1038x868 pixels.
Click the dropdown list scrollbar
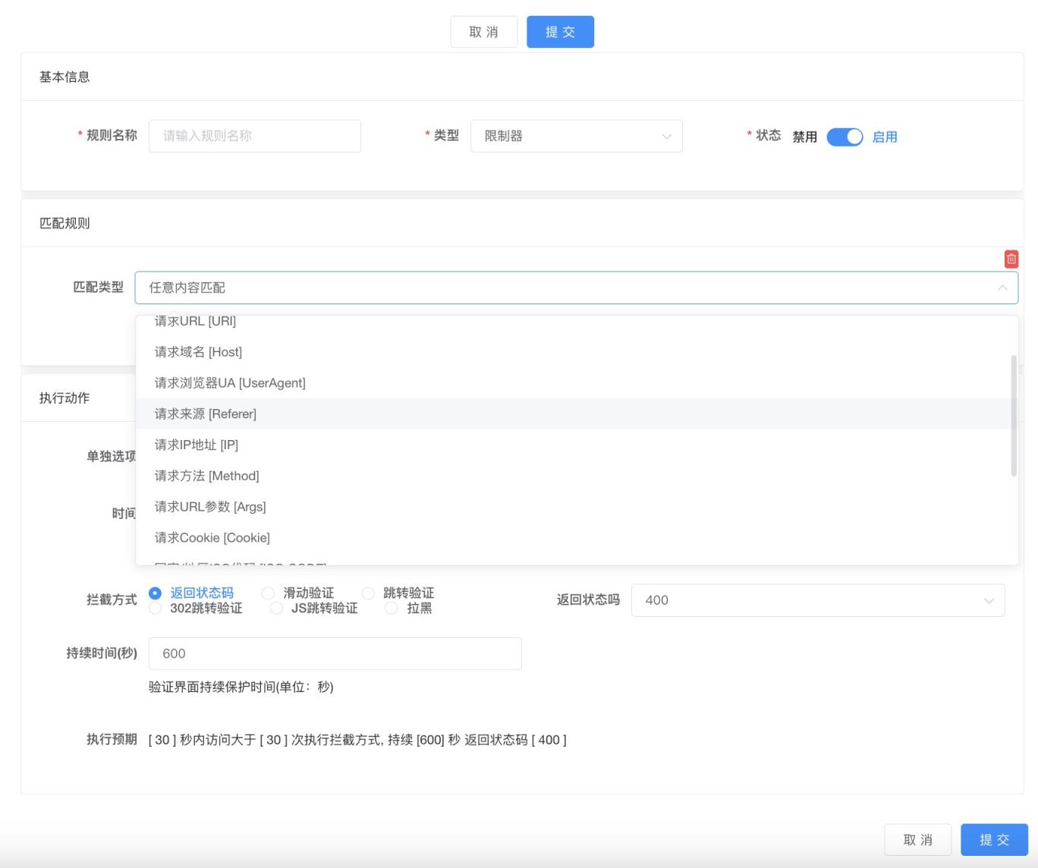tap(1014, 417)
